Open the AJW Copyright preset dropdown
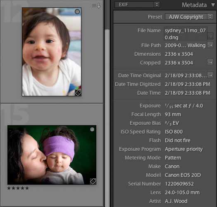 pos(189,17)
